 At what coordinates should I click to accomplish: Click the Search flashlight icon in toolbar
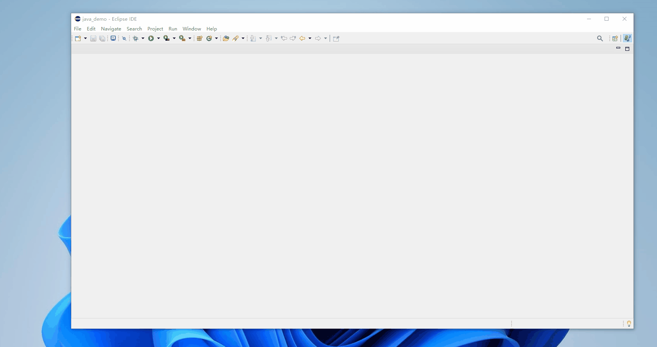(x=235, y=38)
